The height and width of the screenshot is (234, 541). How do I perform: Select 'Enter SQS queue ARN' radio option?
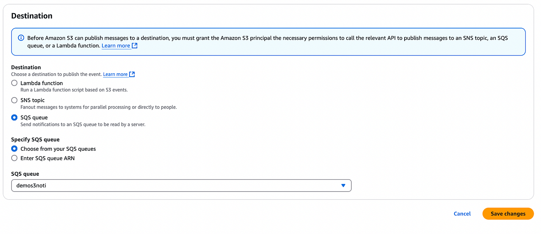tap(14, 158)
